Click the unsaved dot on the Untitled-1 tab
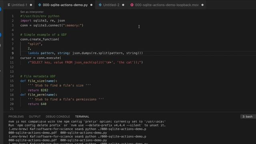 (31, 5)
